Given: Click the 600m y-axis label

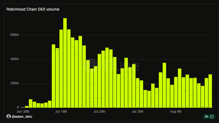Looking at the screenshot, I should 14,35.
